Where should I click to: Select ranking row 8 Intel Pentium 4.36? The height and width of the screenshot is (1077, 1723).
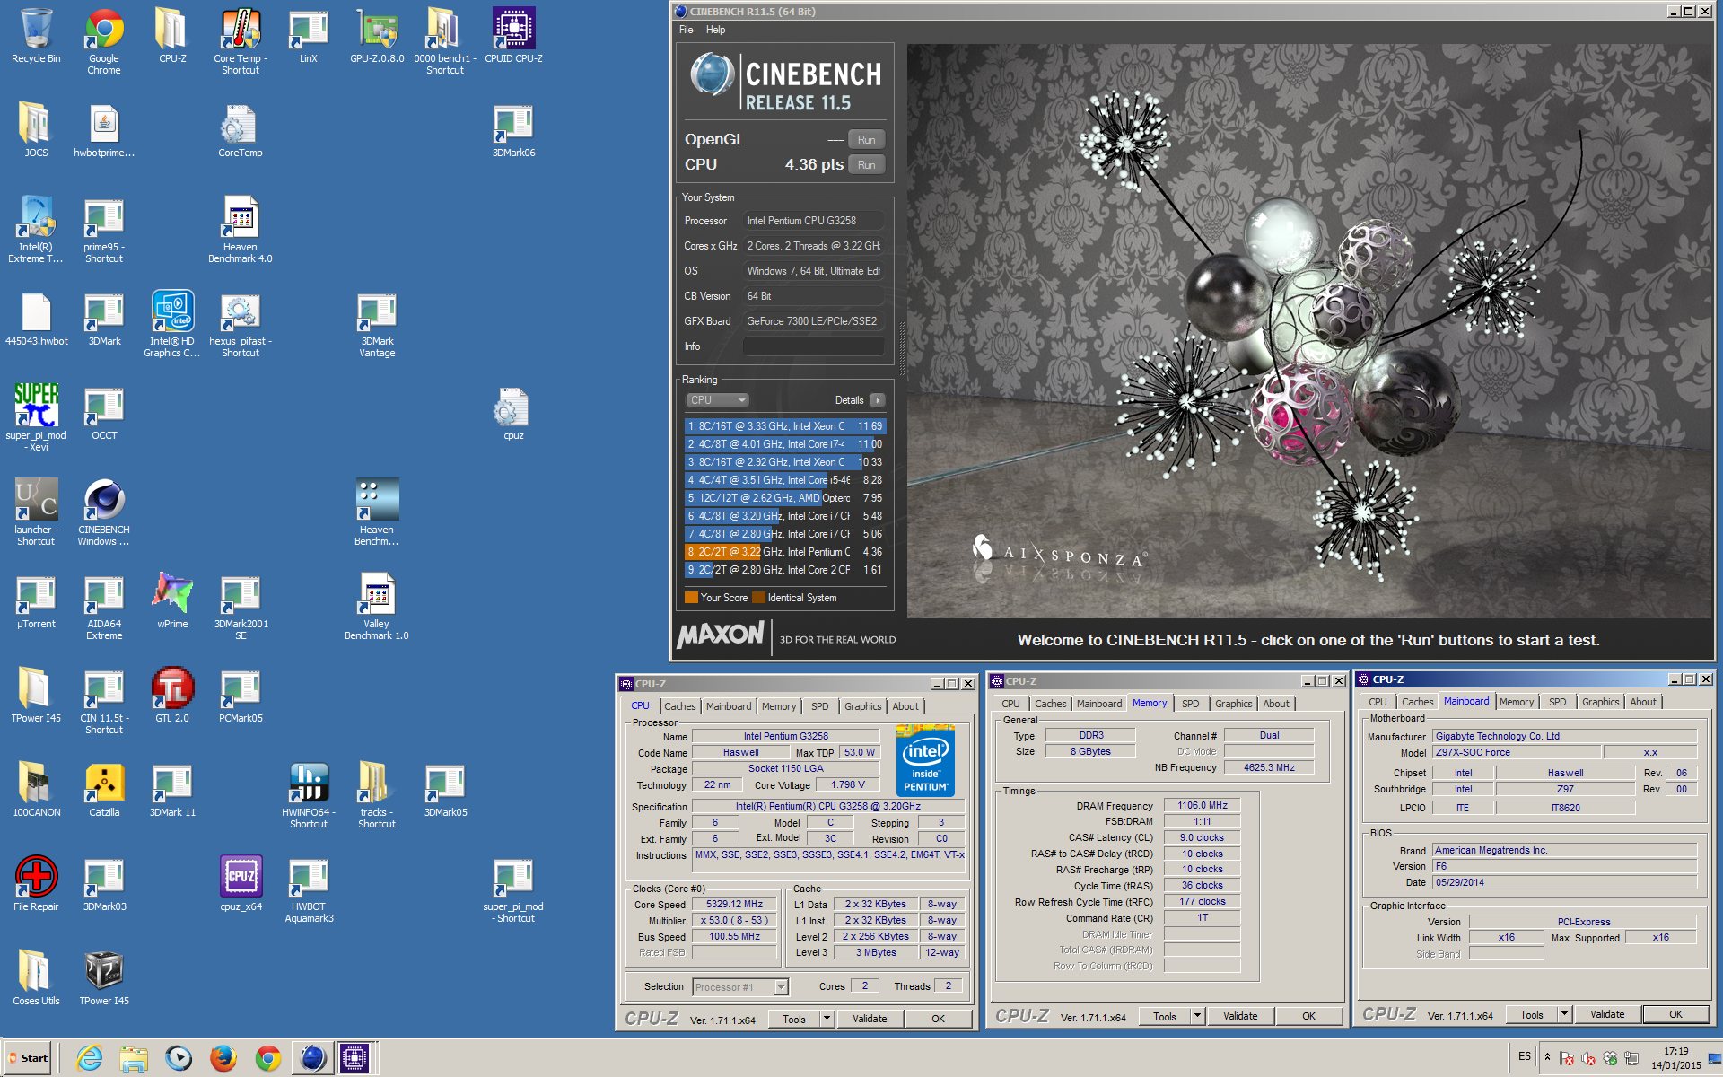click(785, 552)
